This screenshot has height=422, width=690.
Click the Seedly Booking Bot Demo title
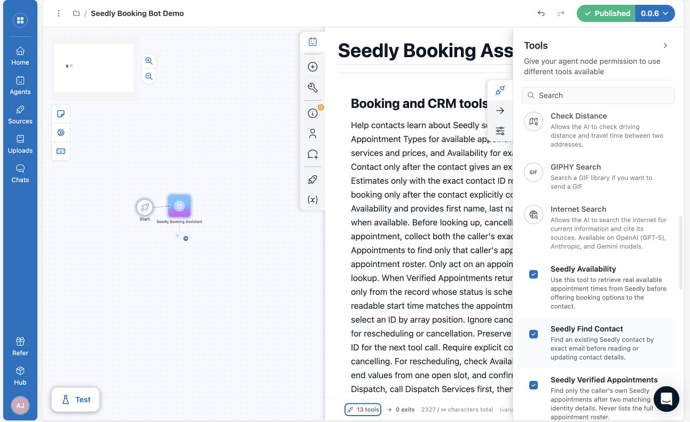[137, 13]
